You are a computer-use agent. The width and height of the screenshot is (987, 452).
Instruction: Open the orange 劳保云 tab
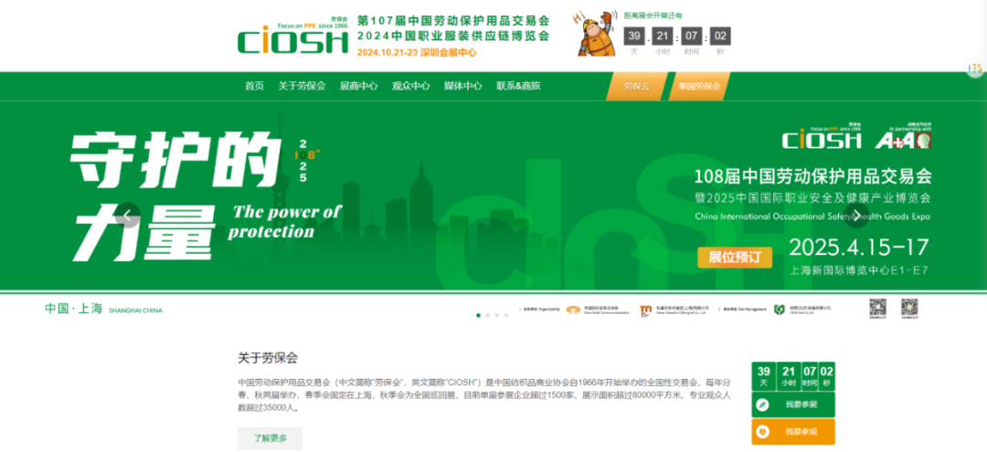636,87
